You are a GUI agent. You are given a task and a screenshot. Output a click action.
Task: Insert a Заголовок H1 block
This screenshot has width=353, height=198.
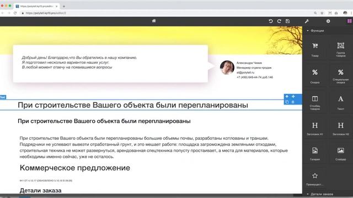click(315, 128)
